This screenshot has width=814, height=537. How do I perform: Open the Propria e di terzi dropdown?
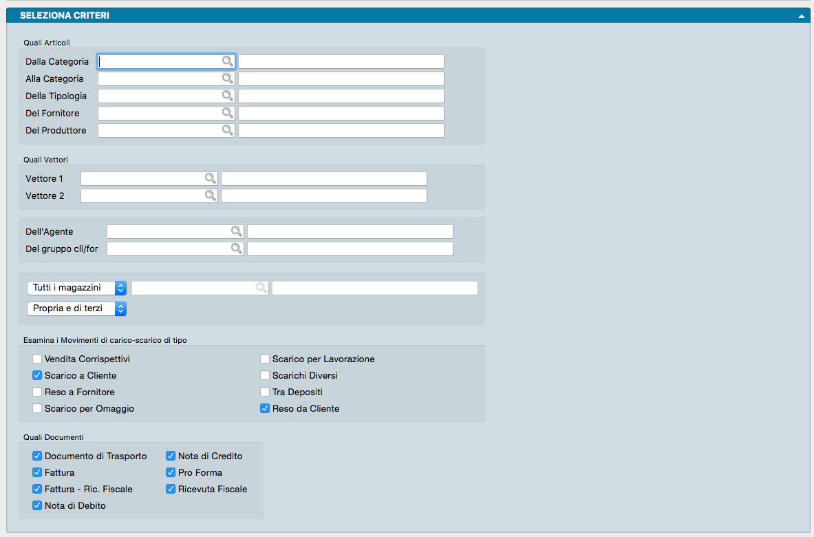click(x=76, y=309)
